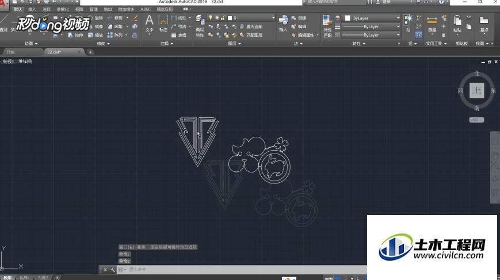Click the 置为当前 make current layer button
500x280 pixels.
tap(251, 26)
